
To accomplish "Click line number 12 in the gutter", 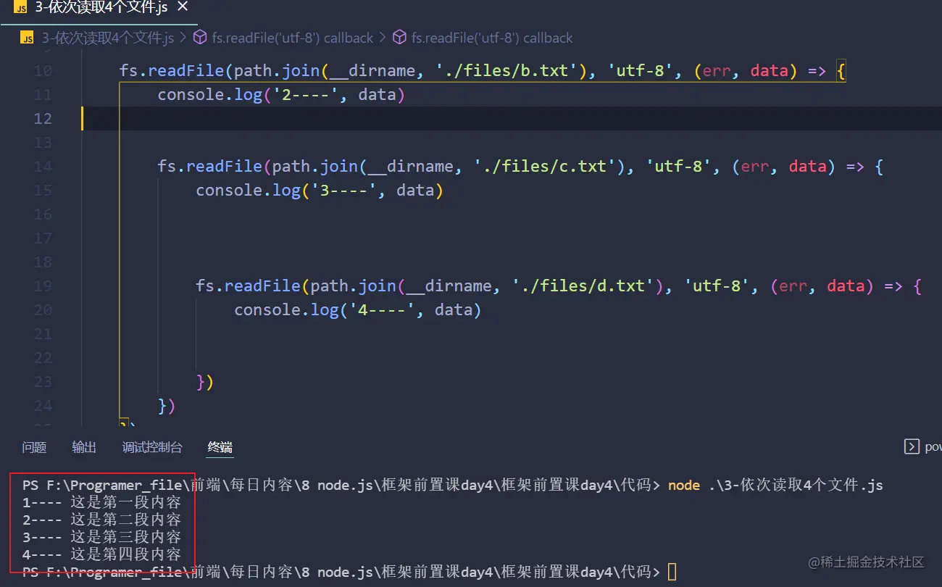I will 43,119.
